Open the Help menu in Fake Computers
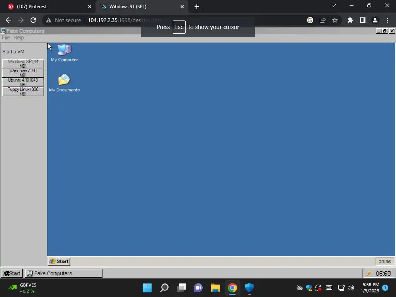396x297 pixels. [19, 38]
